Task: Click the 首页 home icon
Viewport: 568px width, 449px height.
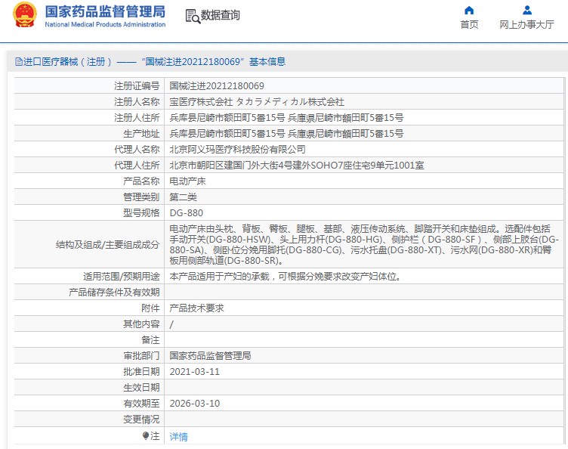Action: click(469, 10)
